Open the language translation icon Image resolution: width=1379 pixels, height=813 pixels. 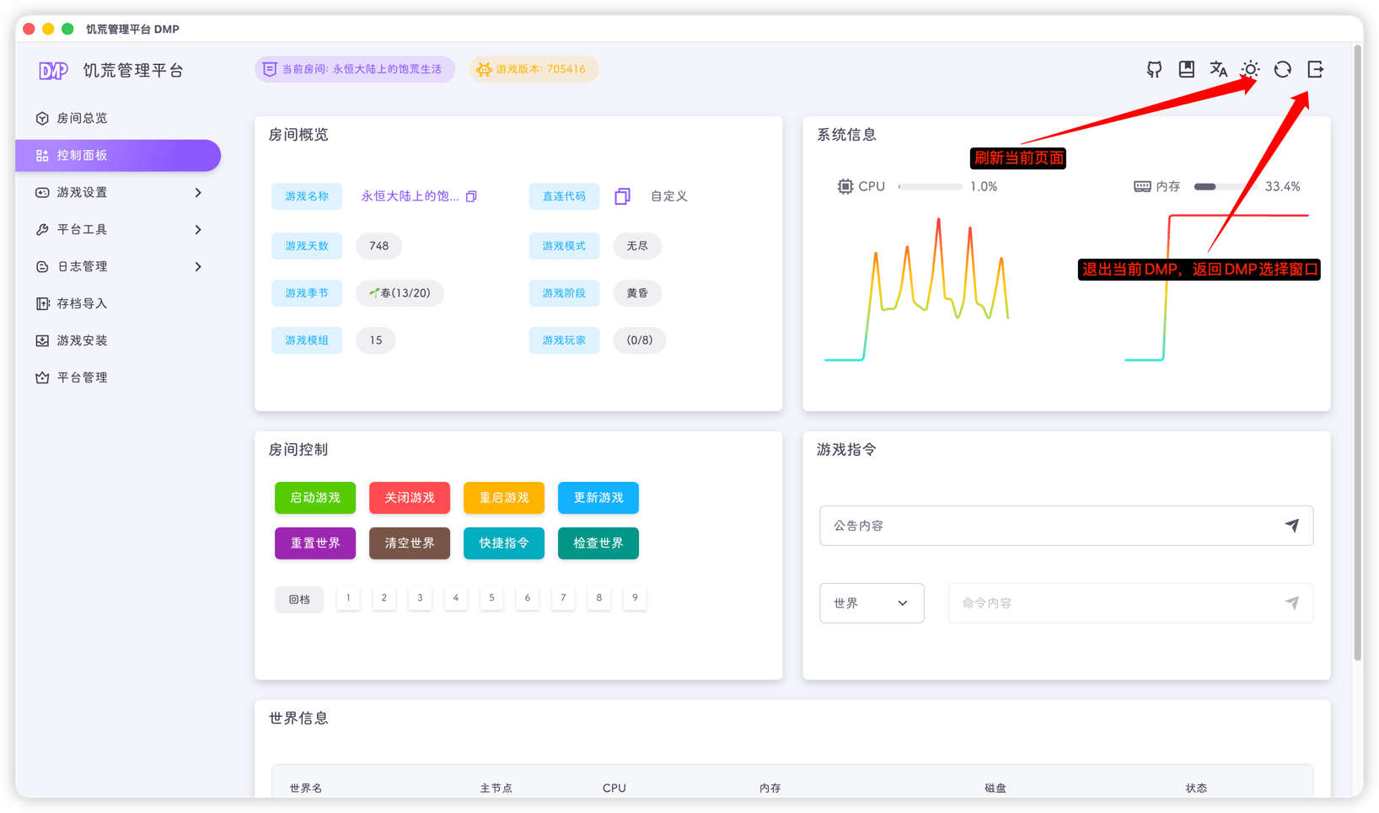(1218, 70)
